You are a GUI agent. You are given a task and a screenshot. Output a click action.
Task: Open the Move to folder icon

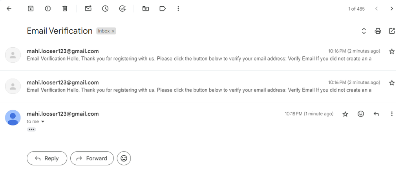click(x=146, y=9)
